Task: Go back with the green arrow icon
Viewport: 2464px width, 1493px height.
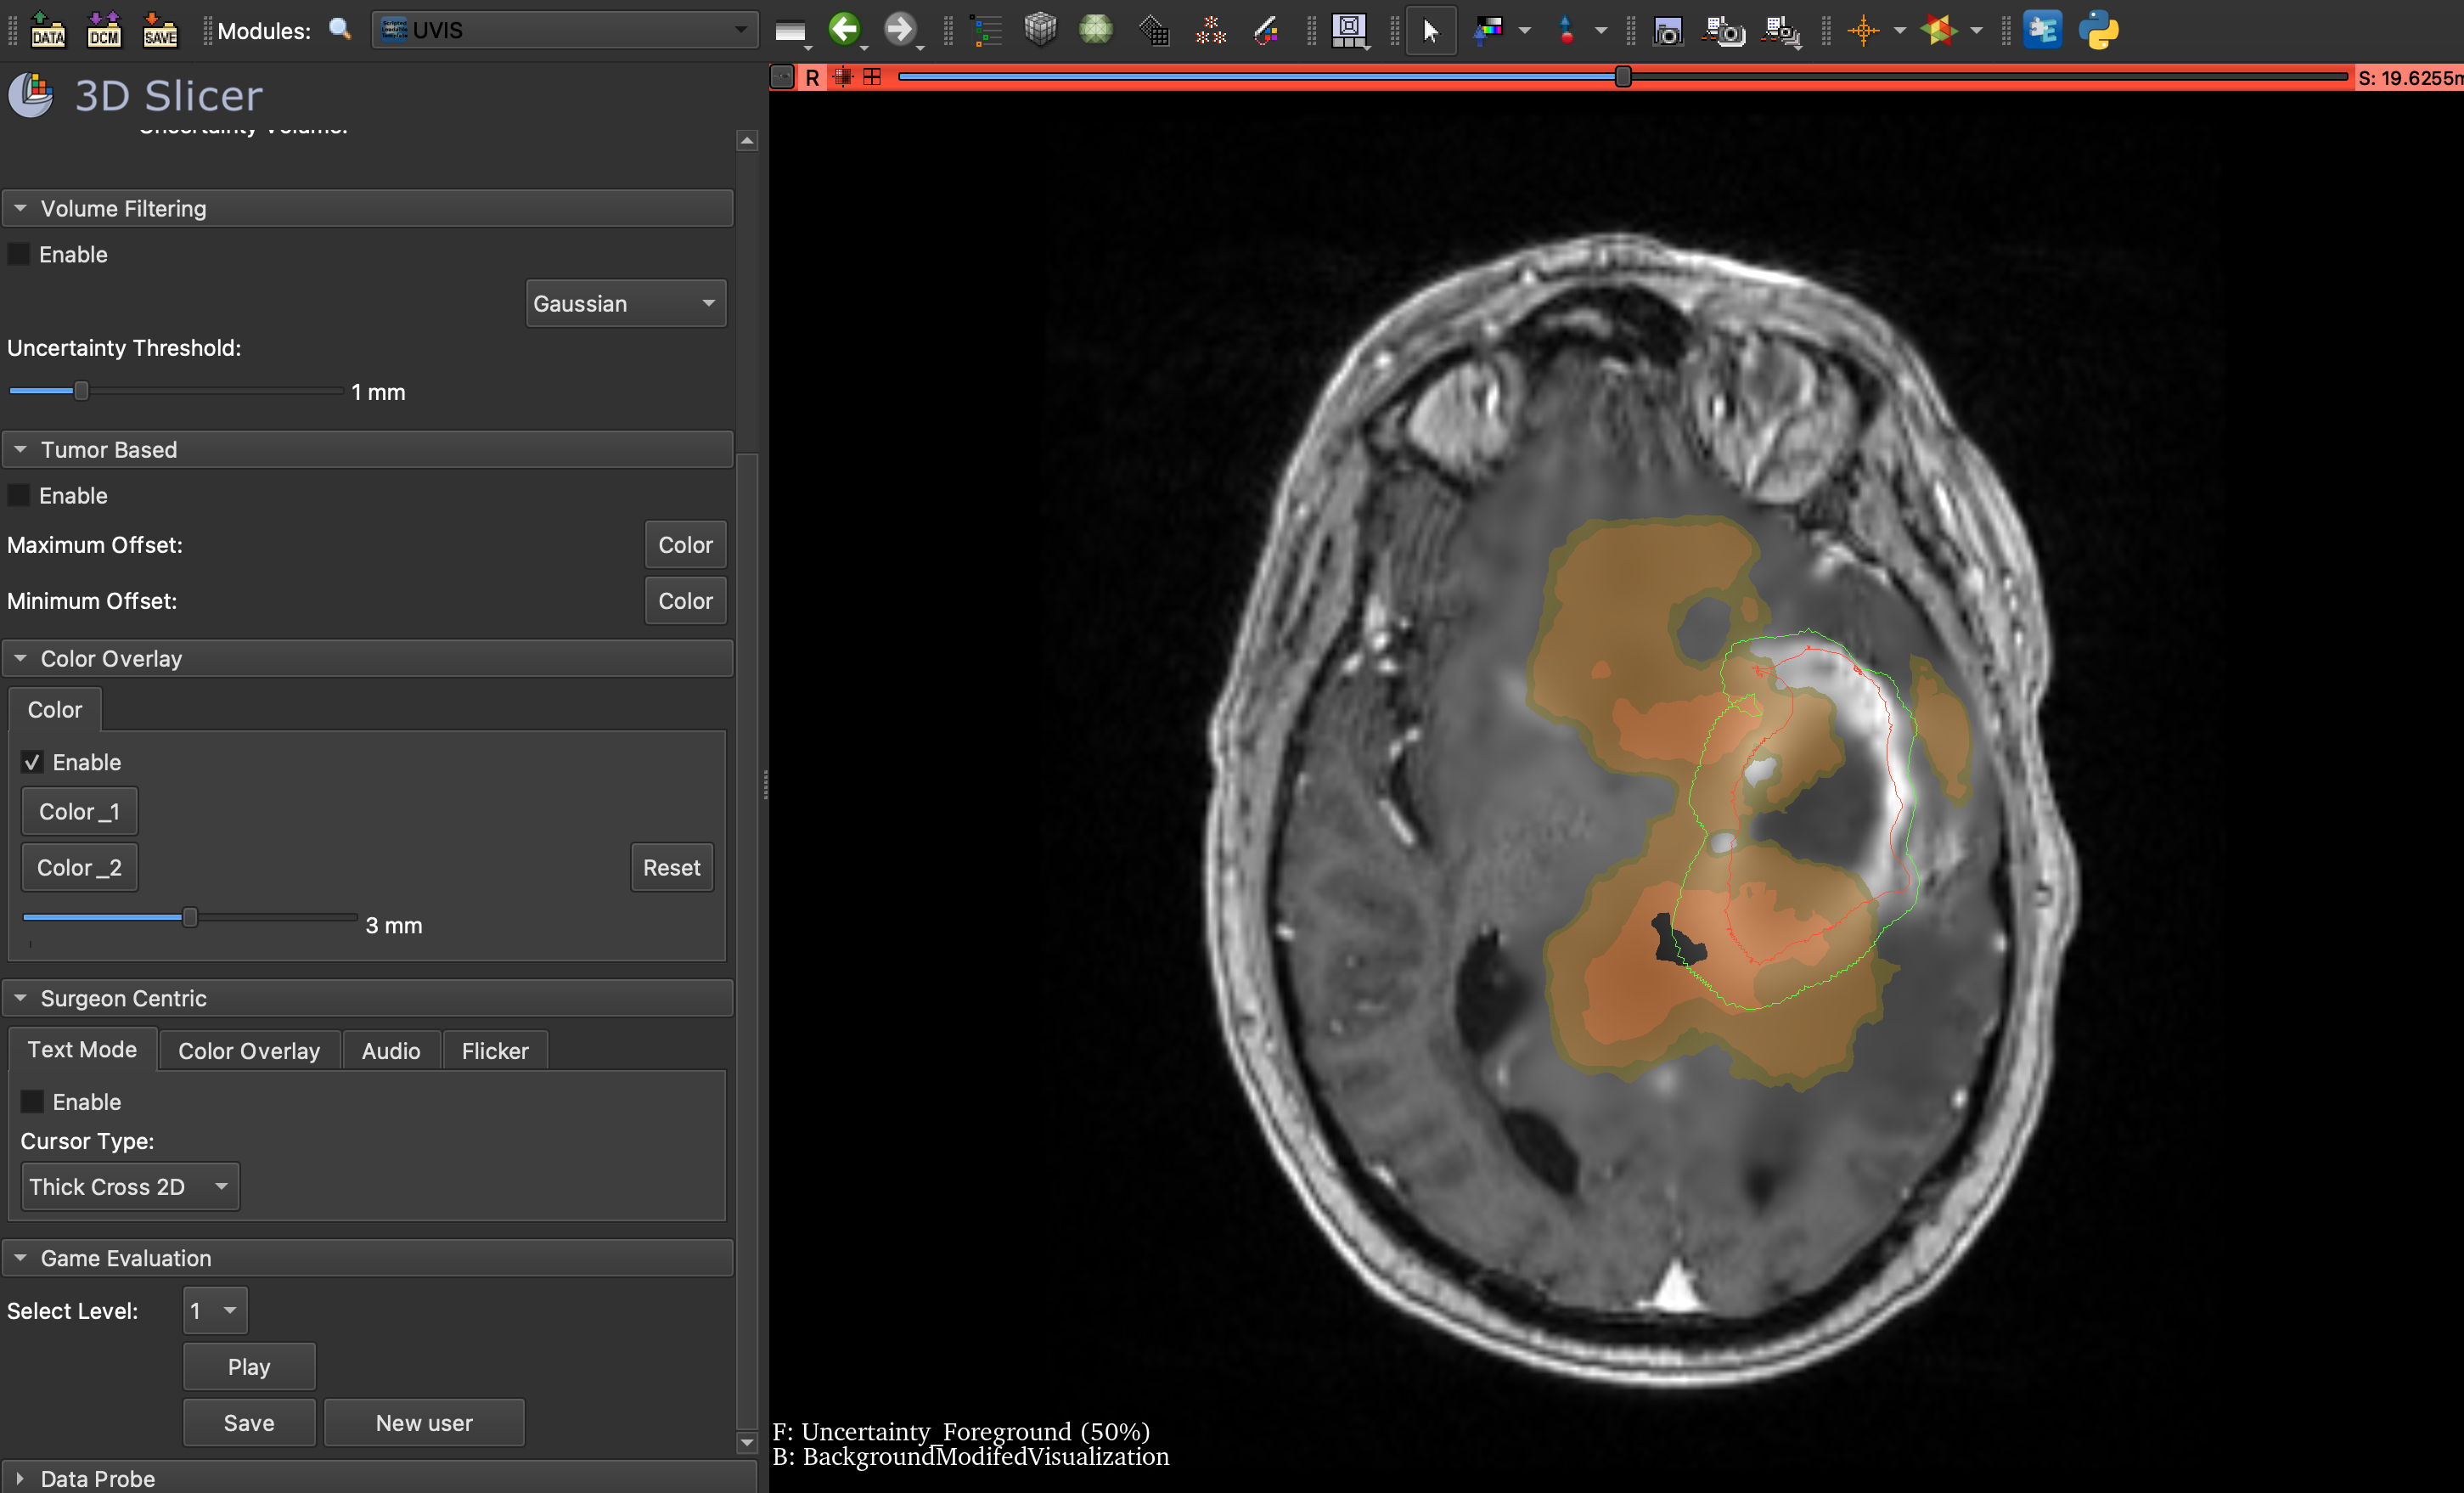Action: 845,29
